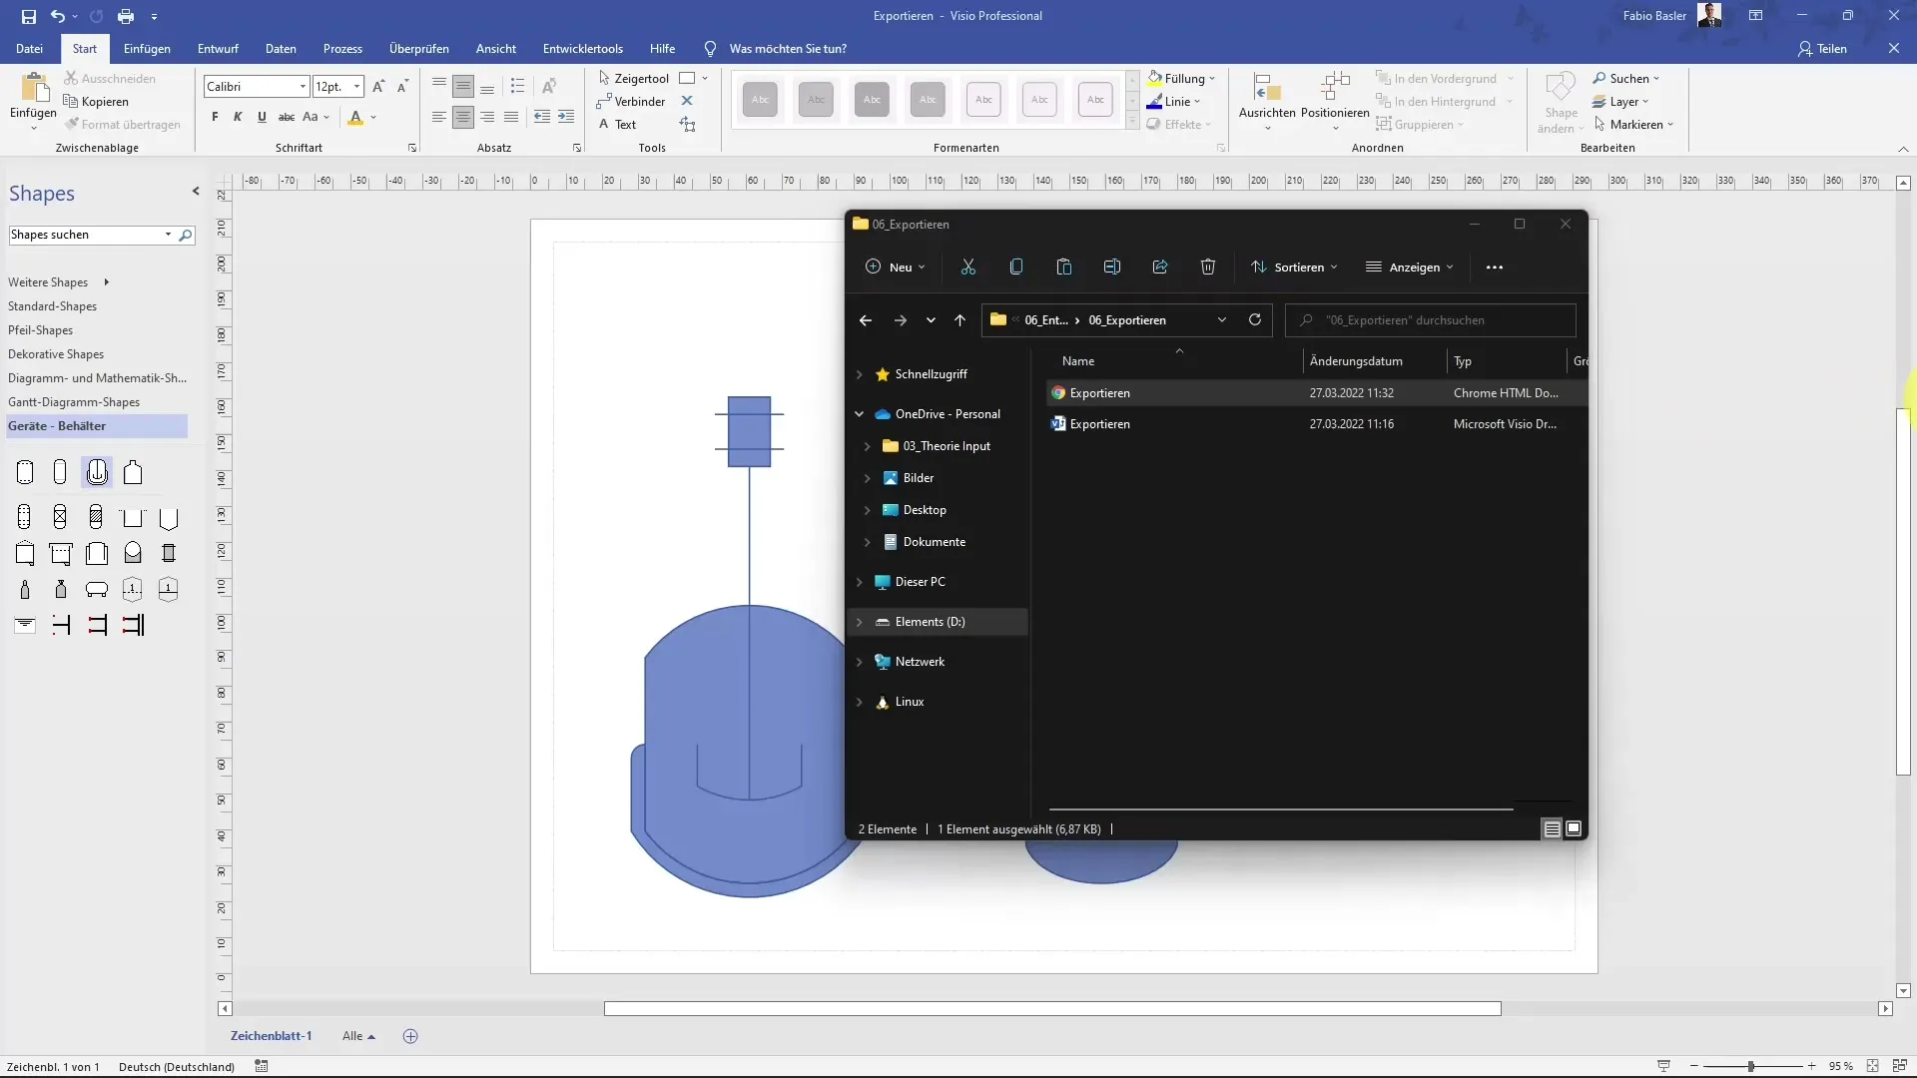
Task: Select the Pfeil-Shapes stencil
Action: (40, 330)
